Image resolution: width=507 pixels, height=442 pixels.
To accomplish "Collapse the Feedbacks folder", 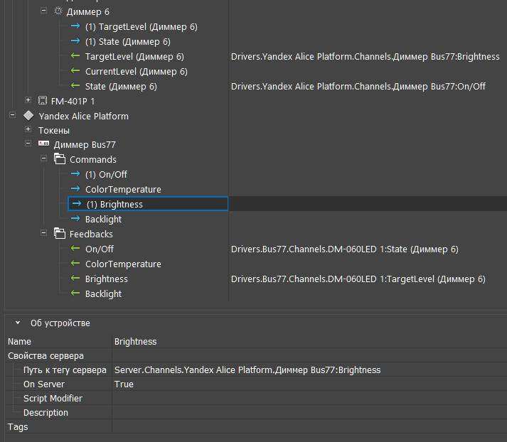I will pos(43,233).
